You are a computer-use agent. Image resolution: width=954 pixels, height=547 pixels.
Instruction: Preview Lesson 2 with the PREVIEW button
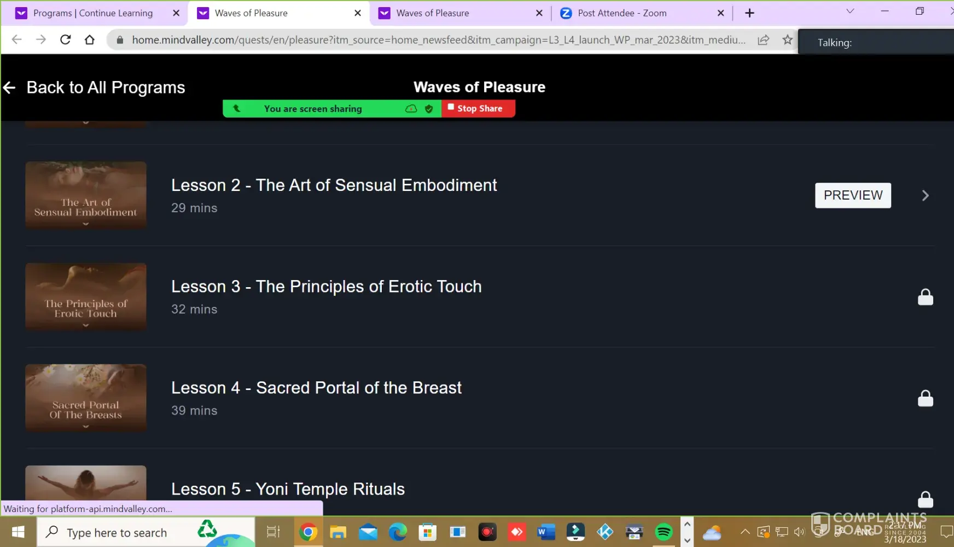coord(853,195)
